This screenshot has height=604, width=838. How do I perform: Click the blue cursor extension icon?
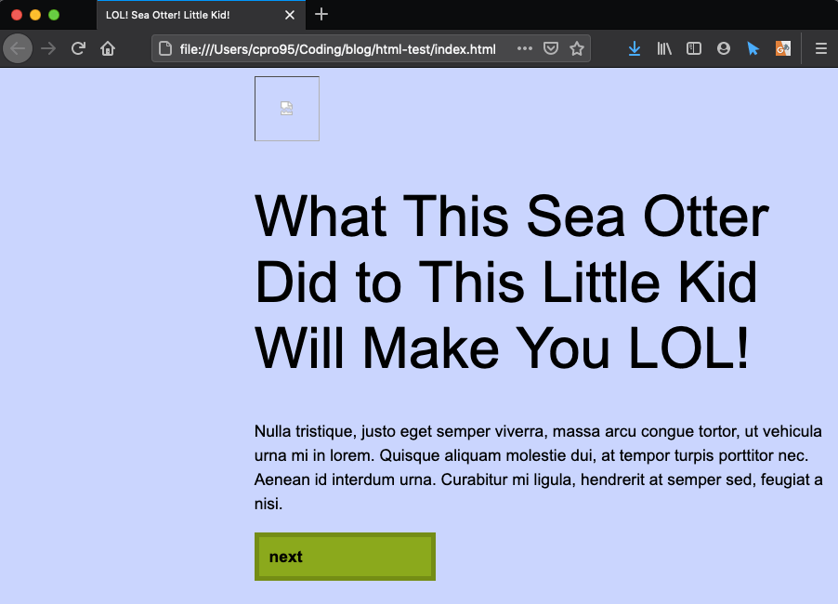coord(753,48)
